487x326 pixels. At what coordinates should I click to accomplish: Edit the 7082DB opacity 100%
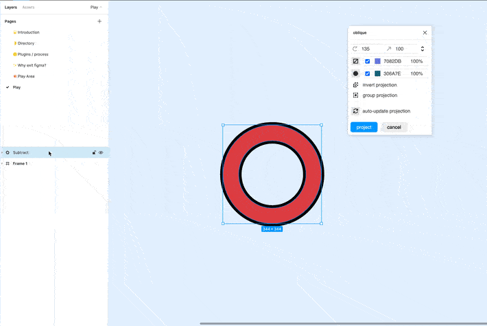tap(416, 61)
